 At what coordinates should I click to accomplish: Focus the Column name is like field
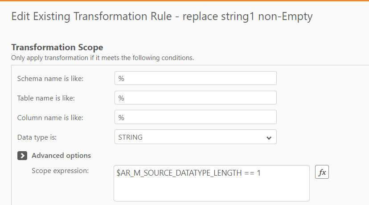pyautogui.click(x=195, y=117)
